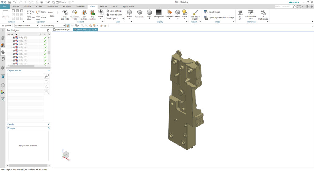Open the Render ribbon tab
314x171 pixels.
[x=104, y=6]
